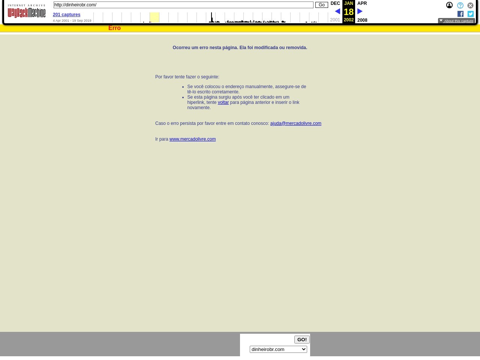Click the ajuda@mercadolivre.com email link
The image size is (480, 360).
295,123
